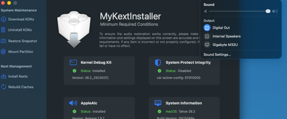
Task: Click the AppleAlc card heading
Action: (89, 103)
